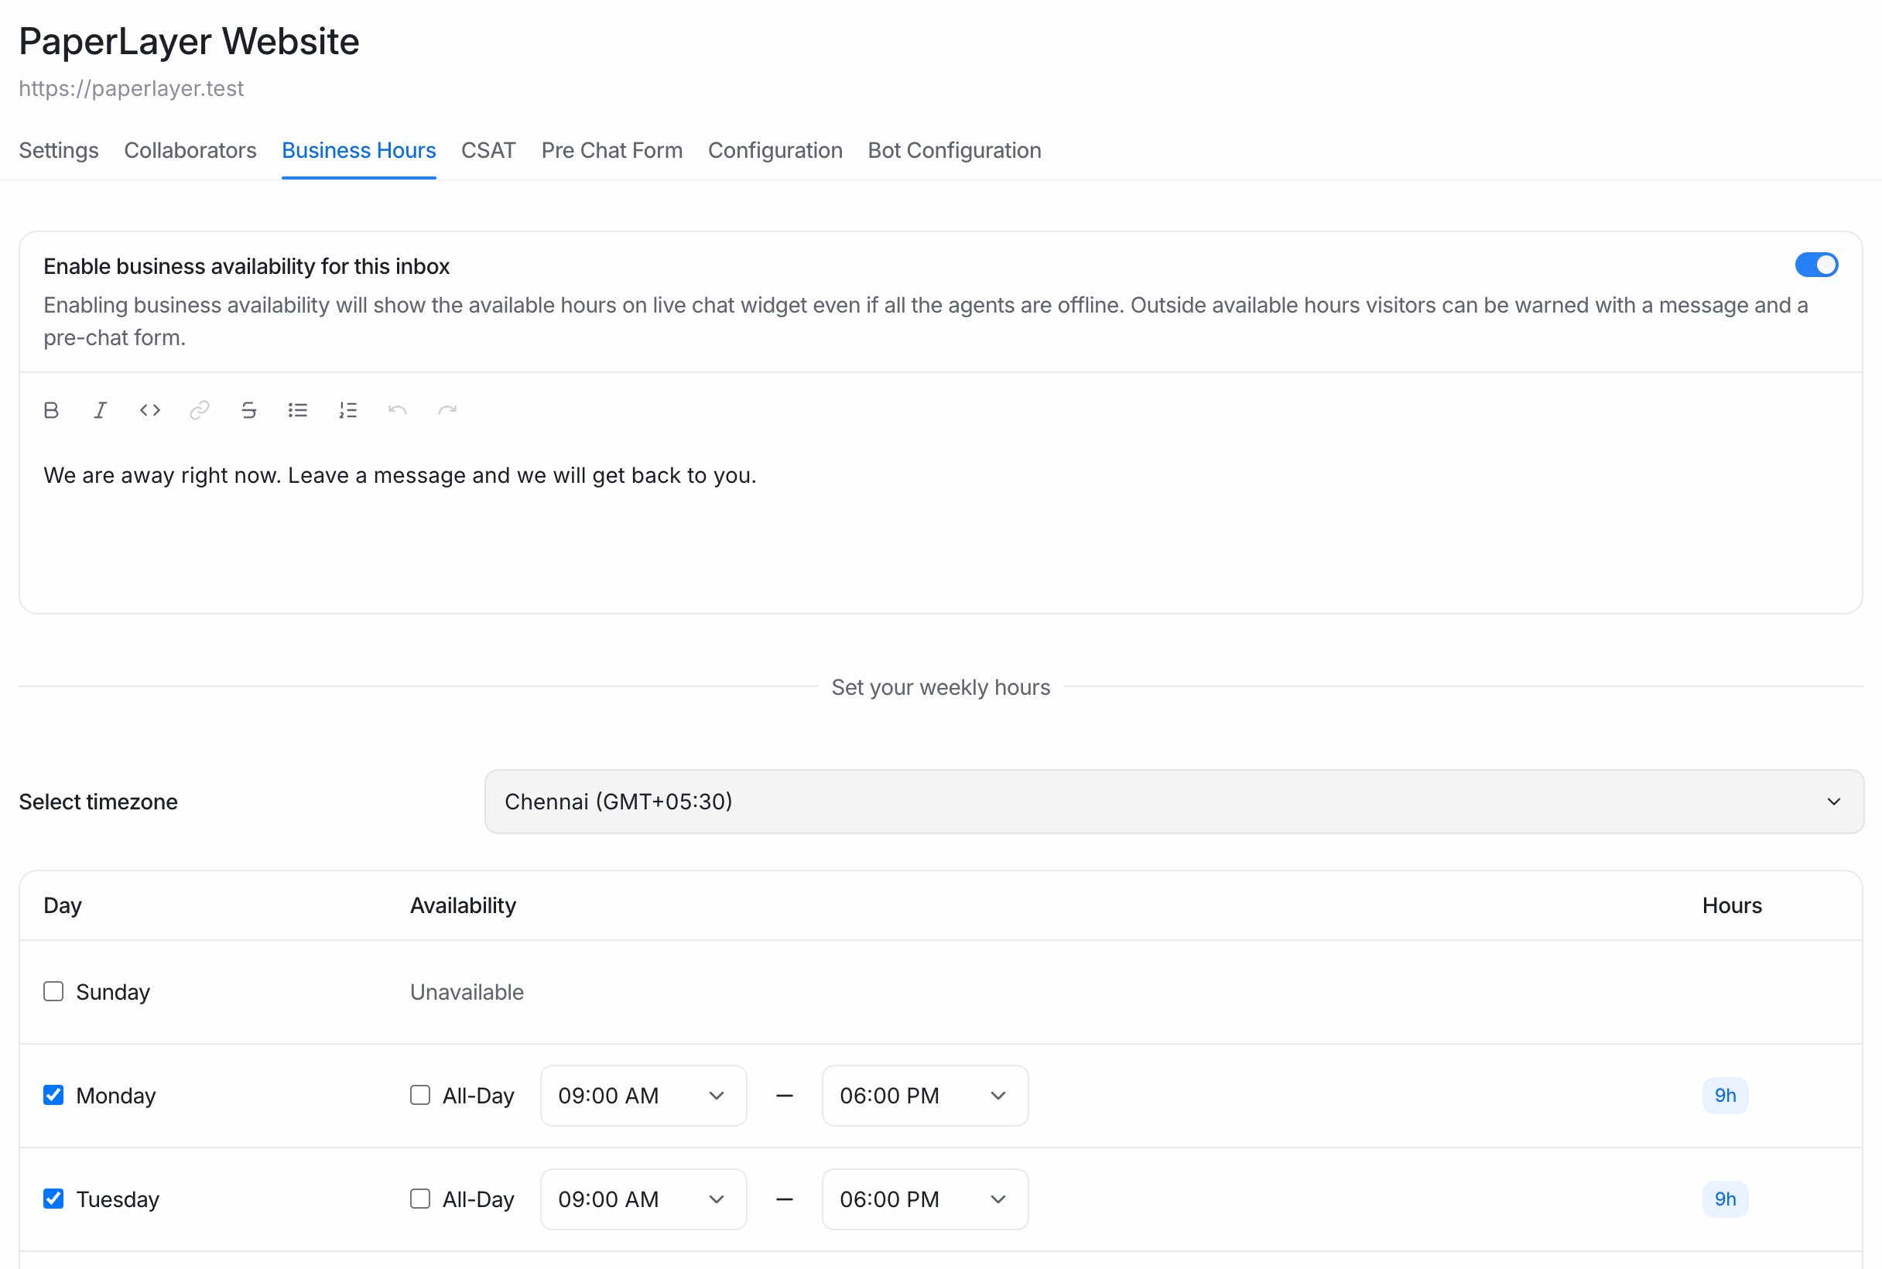Open the CSAT tab
Screen dimensions: 1882x1269
pyautogui.click(x=488, y=151)
